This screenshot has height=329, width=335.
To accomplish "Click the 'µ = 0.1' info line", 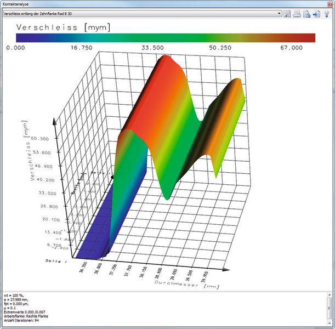I will tap(10, 308).
